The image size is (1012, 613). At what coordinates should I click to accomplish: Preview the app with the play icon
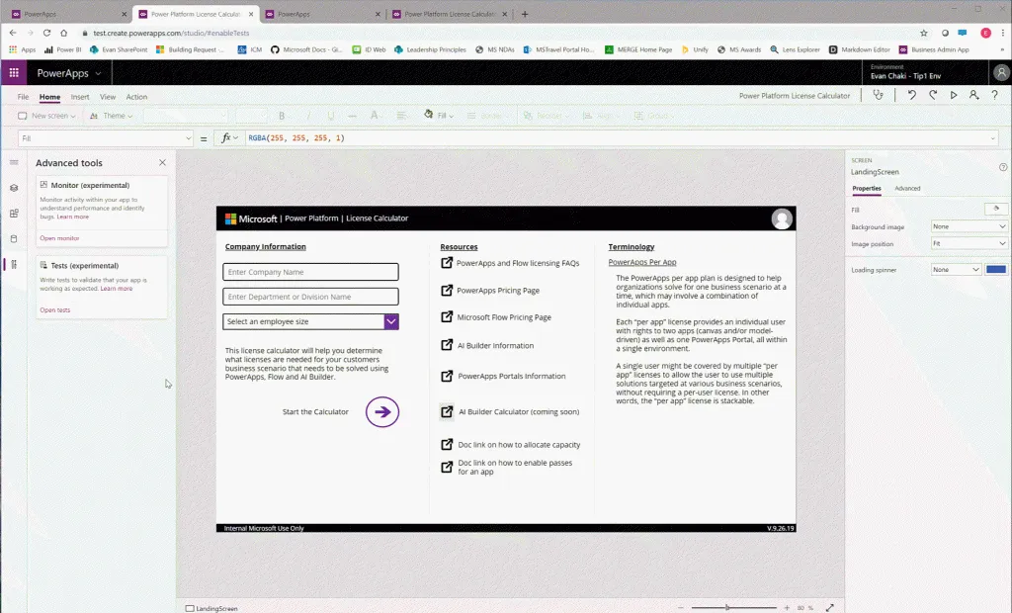(954, 95)
